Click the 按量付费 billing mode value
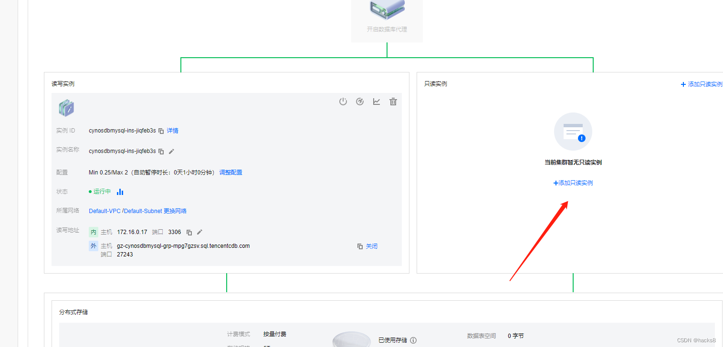The image size is (723, 347). pyautogui.click(x=275, y=334)
